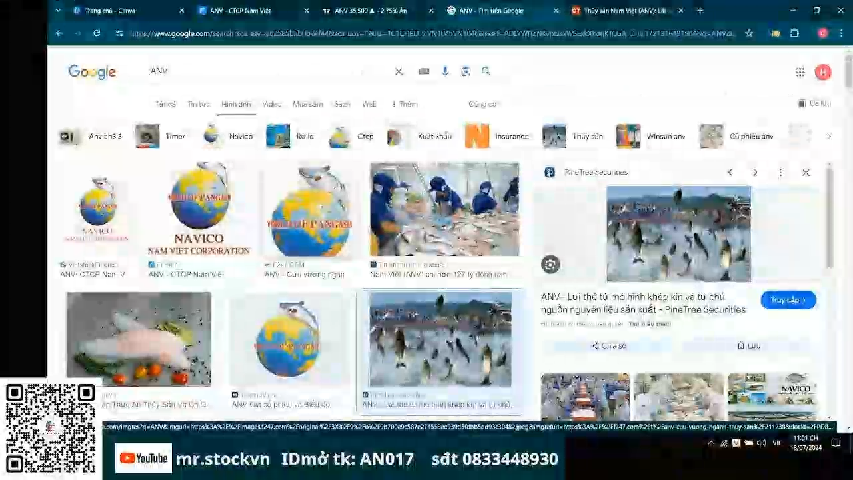Screen dimensions: 853x480
Task: Open the fish fillet with tomatoes image
Action: tap(139, 339)
